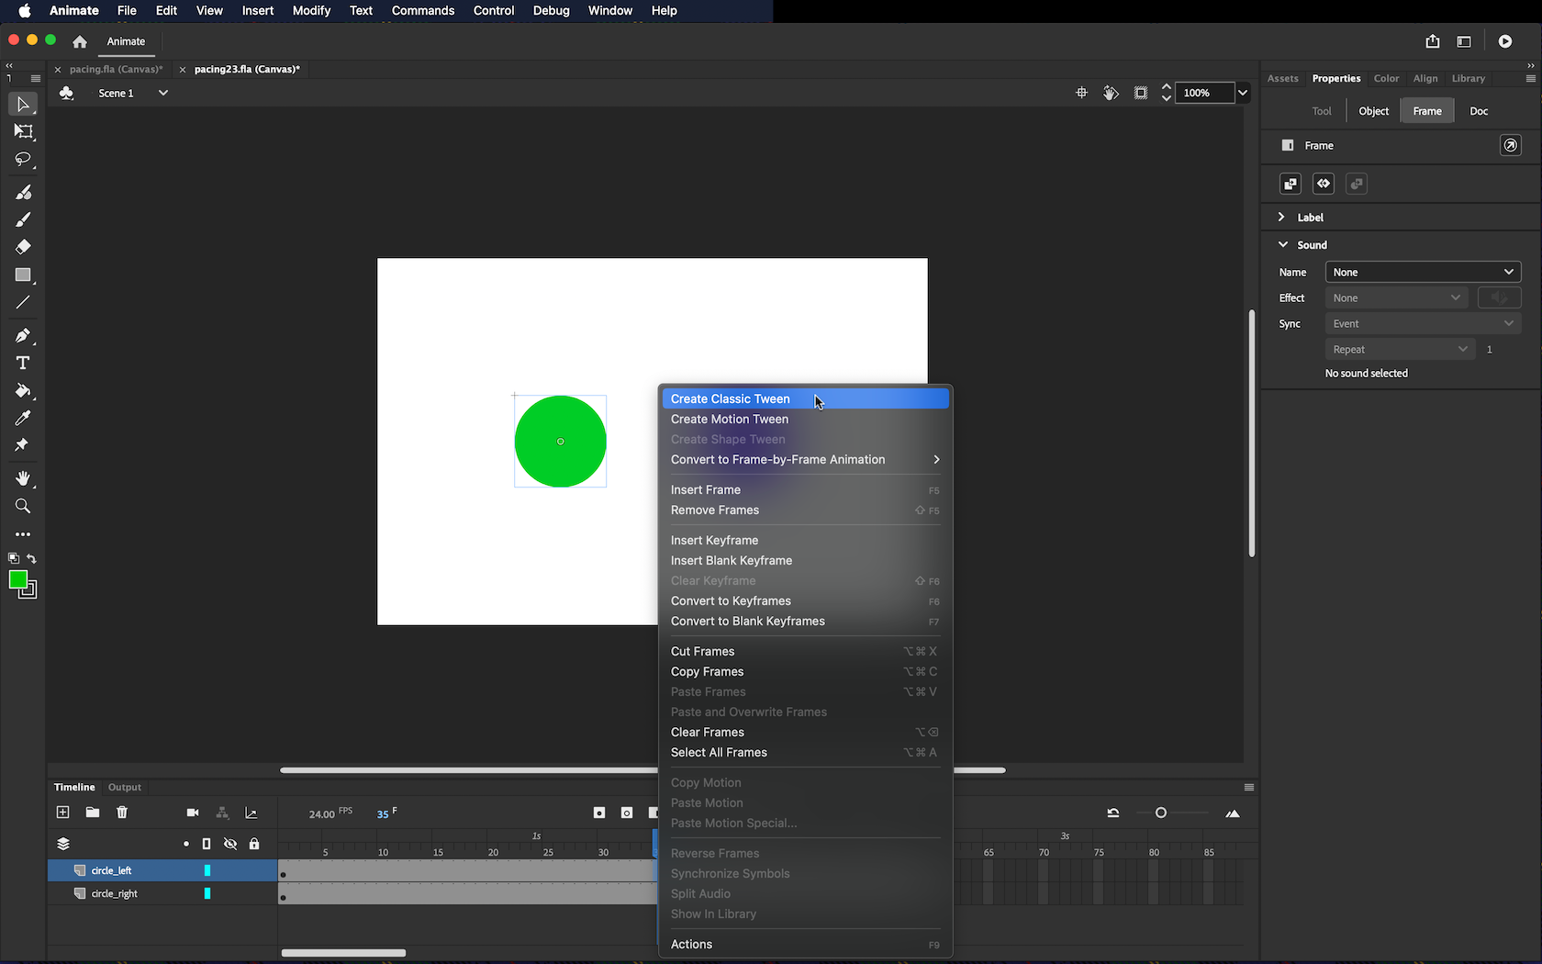Select the Lasso tool
The height and width of the screenshot is (964, 1542).
[x=23, y=160]
